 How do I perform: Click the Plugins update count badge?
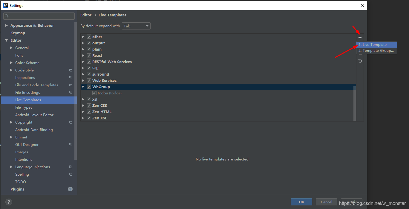[70, 189]
